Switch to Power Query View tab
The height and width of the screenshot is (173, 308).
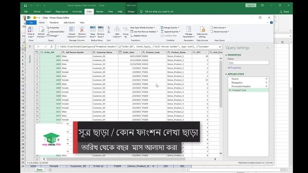pos(82,23)
